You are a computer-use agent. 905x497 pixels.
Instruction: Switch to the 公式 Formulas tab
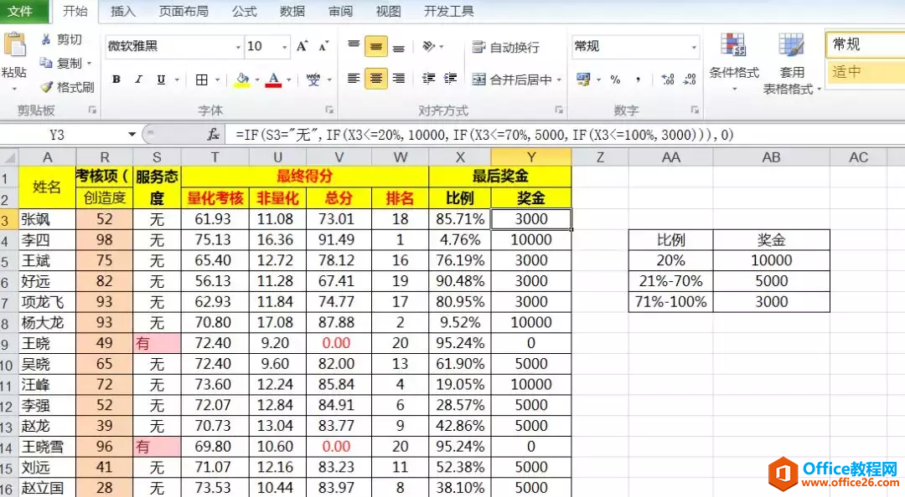(x=244, y=12)
